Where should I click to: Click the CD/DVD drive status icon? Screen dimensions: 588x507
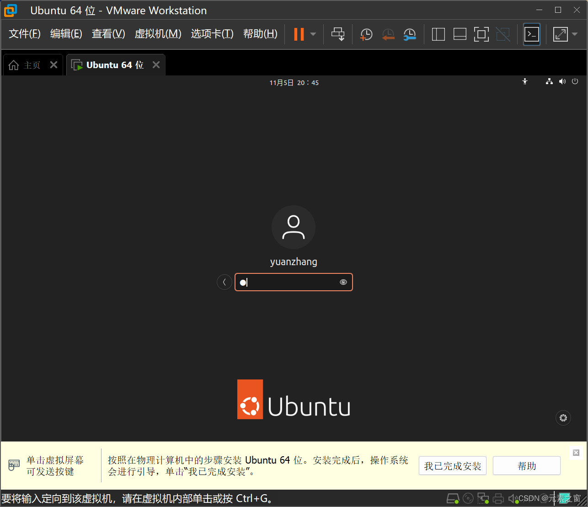pos(468,498)
